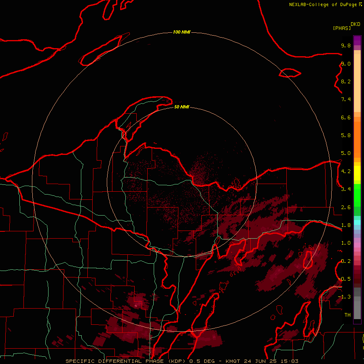364x364 pixels.
Task: Pick the cyan segment of the color bar
Action: (x=357, y=222)
